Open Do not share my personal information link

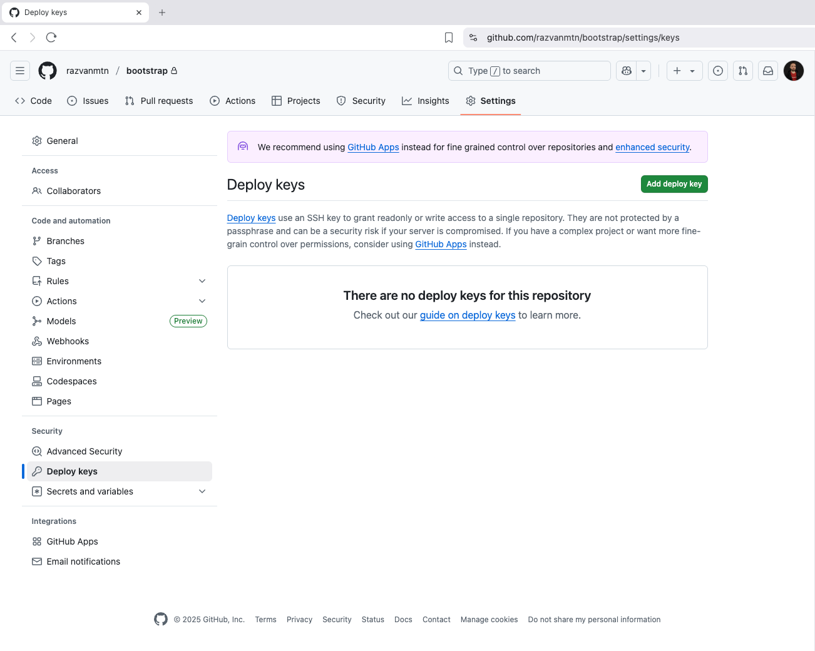pos(594,620)
